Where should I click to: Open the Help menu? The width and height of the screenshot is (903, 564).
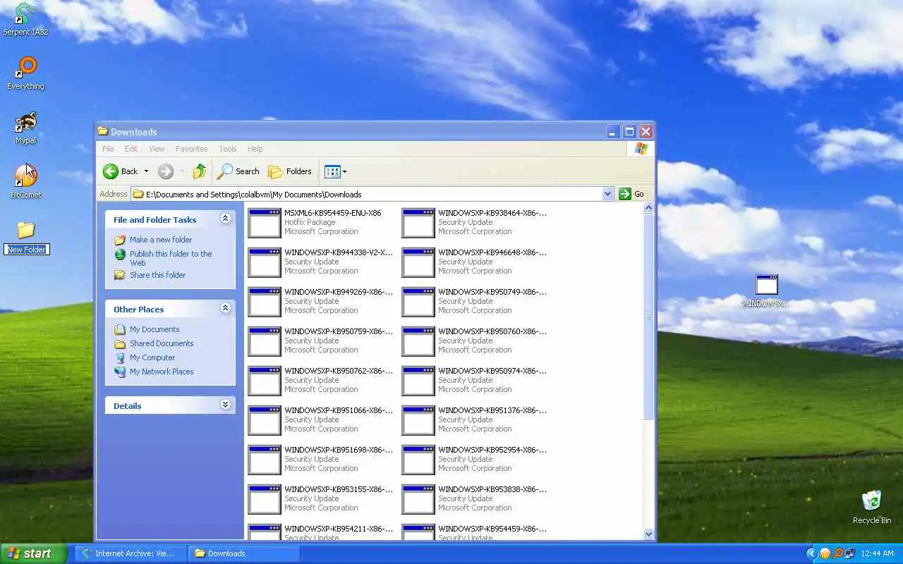(255, 149)
